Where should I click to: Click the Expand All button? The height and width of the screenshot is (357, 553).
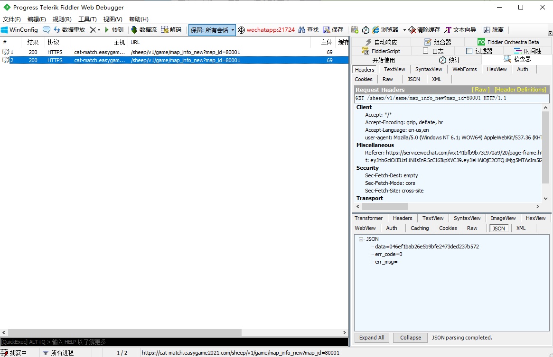coord(372,338)
